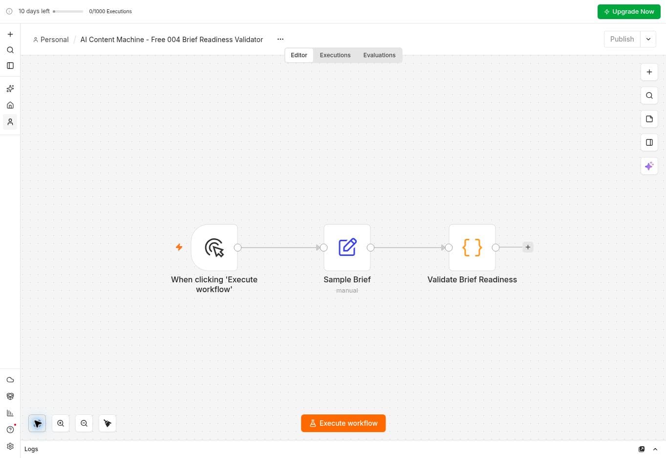Expand the dropdown arrow next to Publish
The height and width of the screenshot is (458, 666).
(x=648, y=39)
